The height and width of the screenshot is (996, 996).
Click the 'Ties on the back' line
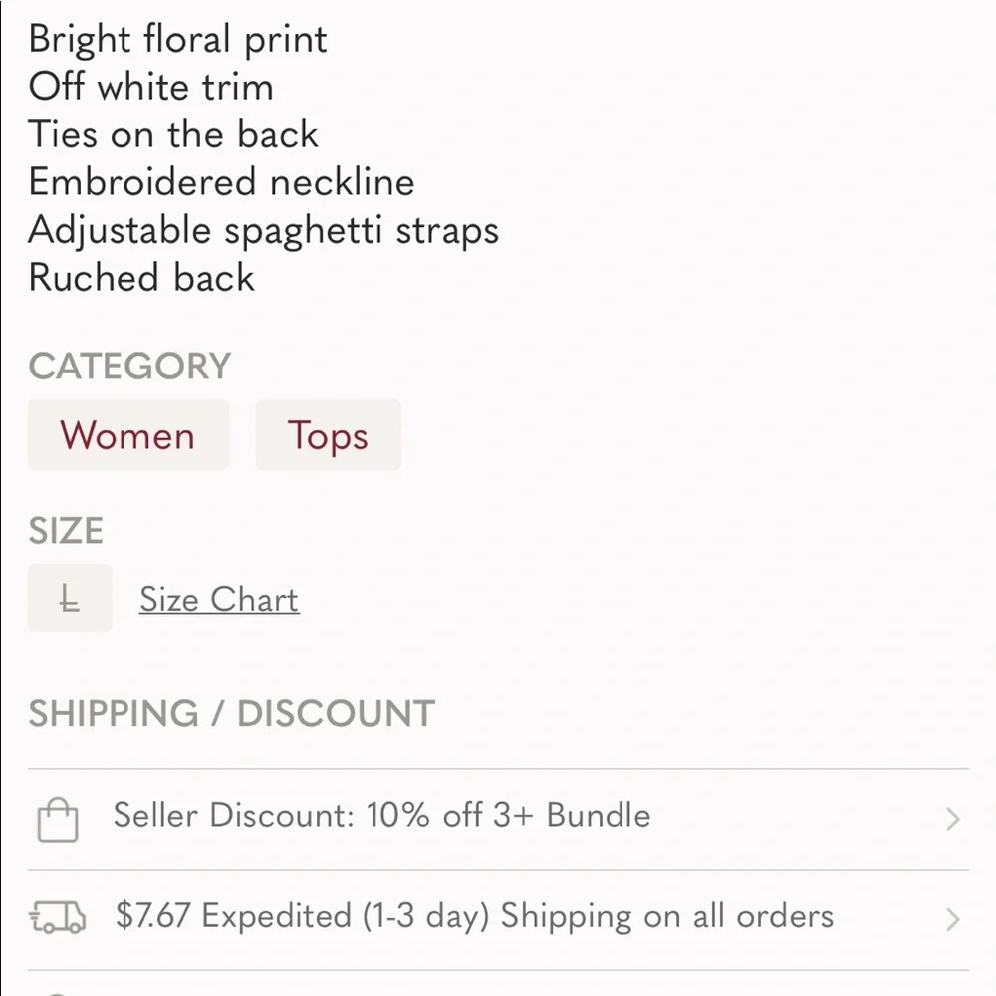(173, 134)
